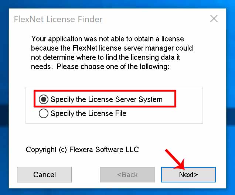This screenshot has height=195, width=235.
Task: Click the "Your application was not able" first line
Action: [108, 39]
